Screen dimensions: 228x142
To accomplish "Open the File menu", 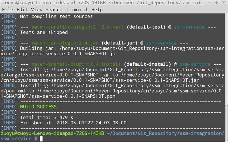I will (8, 10).
